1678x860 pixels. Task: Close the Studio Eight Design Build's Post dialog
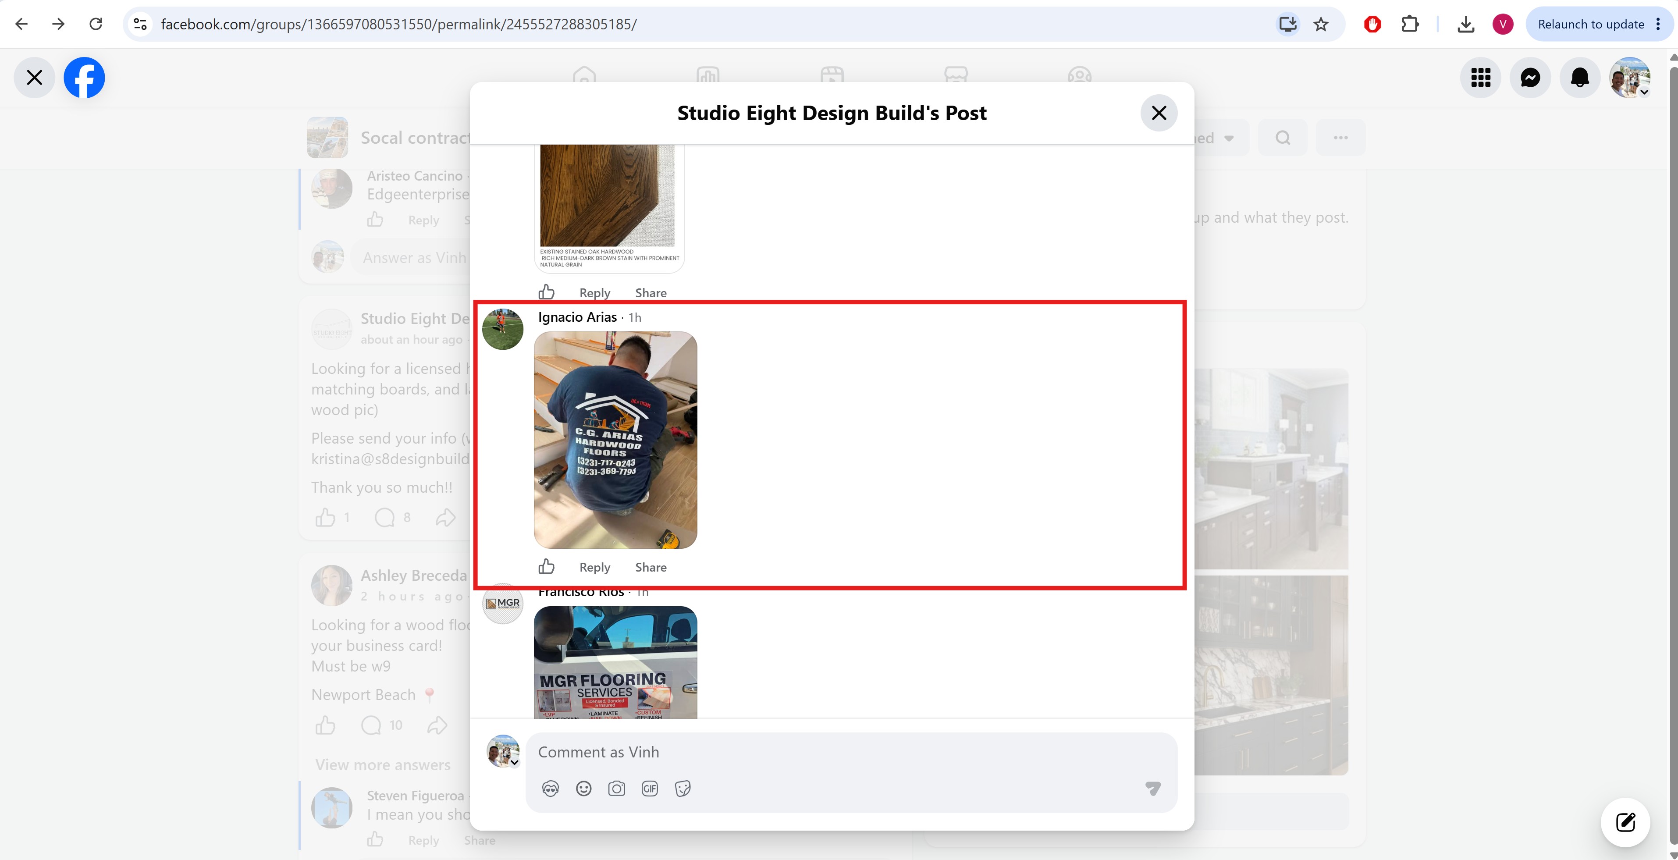pos(1159,113)
